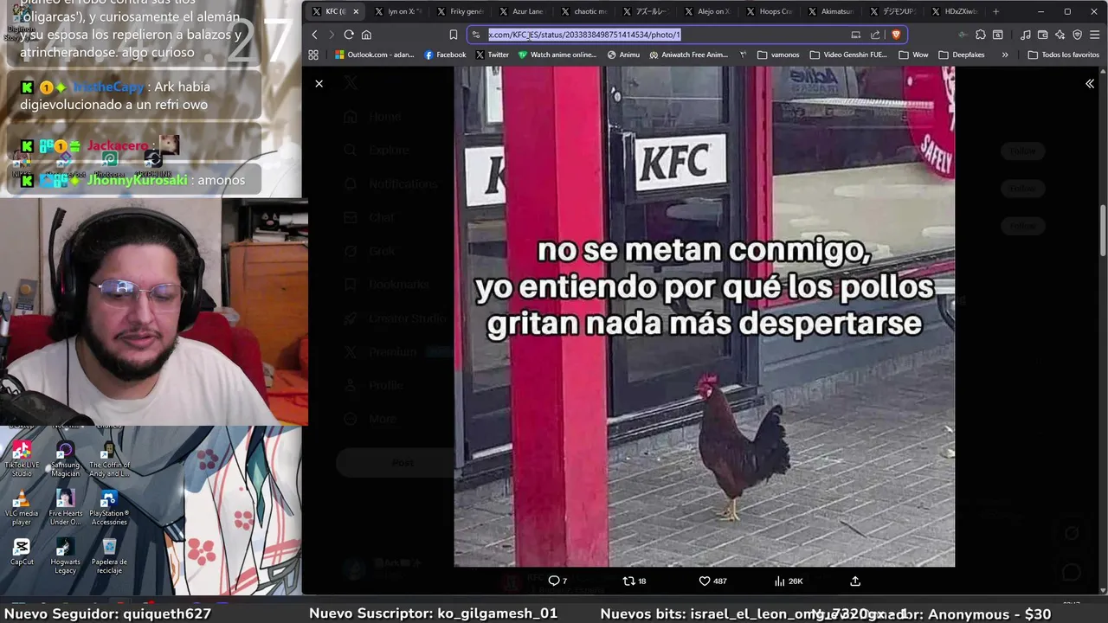Open the 'Watch anime online' bookmark
1108x623 pixels.
(557, 55)
